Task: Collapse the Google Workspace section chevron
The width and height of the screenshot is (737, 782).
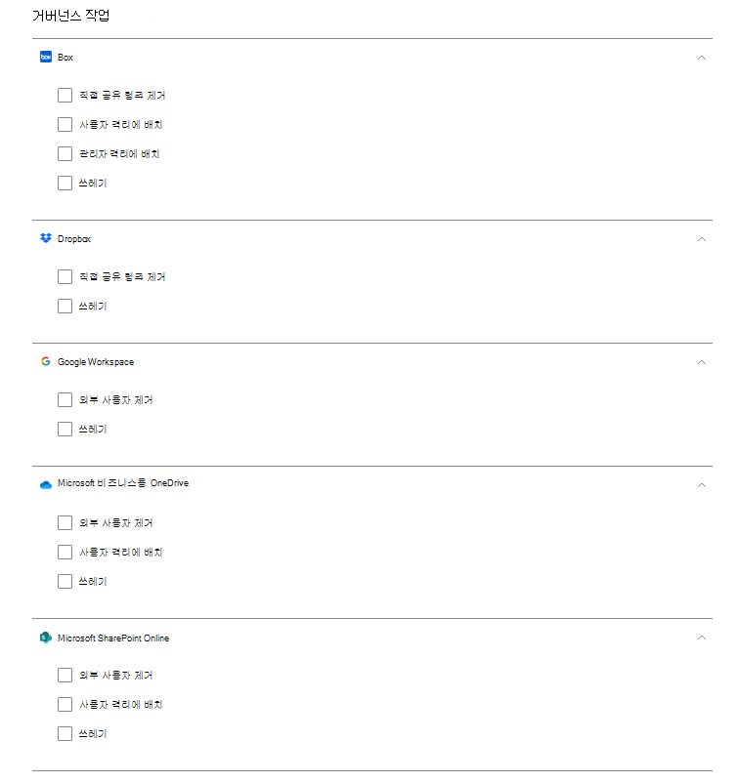Action: [x=702, y=362]
